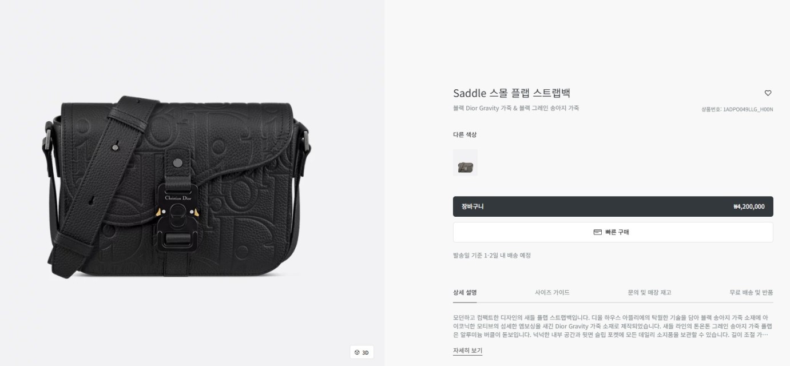The width and height of the screenshot is (790, 366).
Task: Click the black Saddle bag product image
Action: (176, 188)
